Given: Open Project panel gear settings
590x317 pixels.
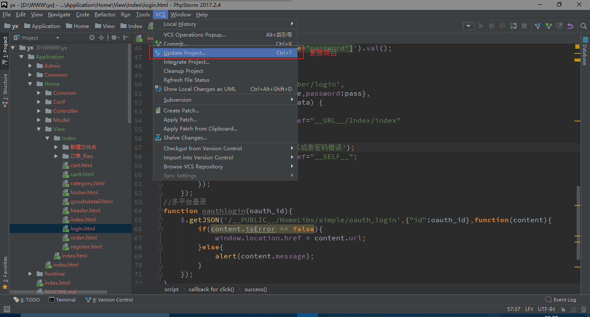Looking at the screenshot, I should 115,37.
